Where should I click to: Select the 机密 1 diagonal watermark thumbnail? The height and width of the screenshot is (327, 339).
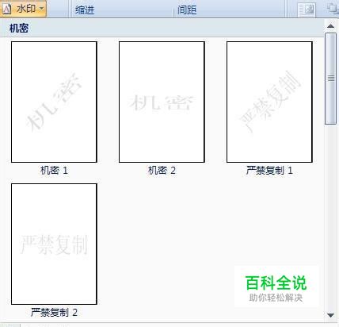coord(54,102)
